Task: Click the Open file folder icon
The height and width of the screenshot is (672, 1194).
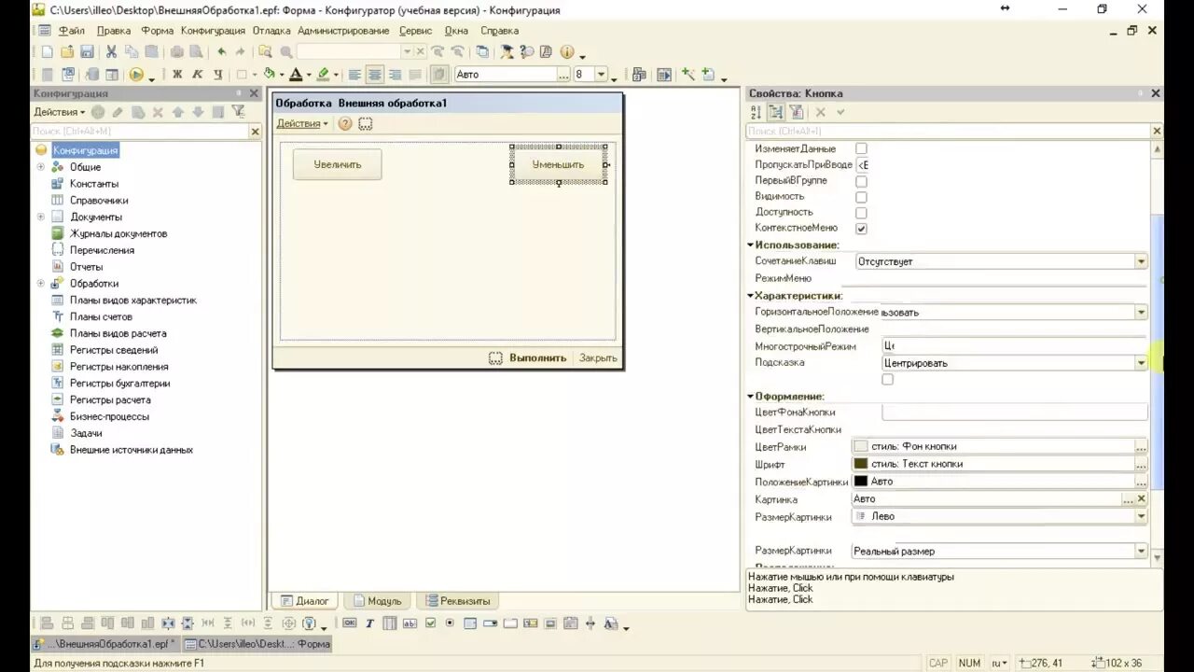Action: coord(67,52)
